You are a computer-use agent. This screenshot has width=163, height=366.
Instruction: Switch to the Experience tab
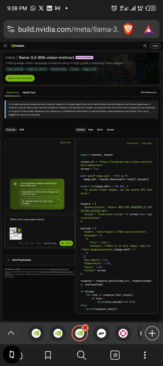click(13, 92)
